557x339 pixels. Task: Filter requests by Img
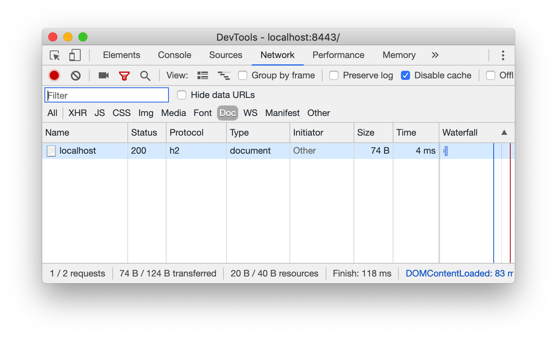pyautogui.click(x=146, y=113)
